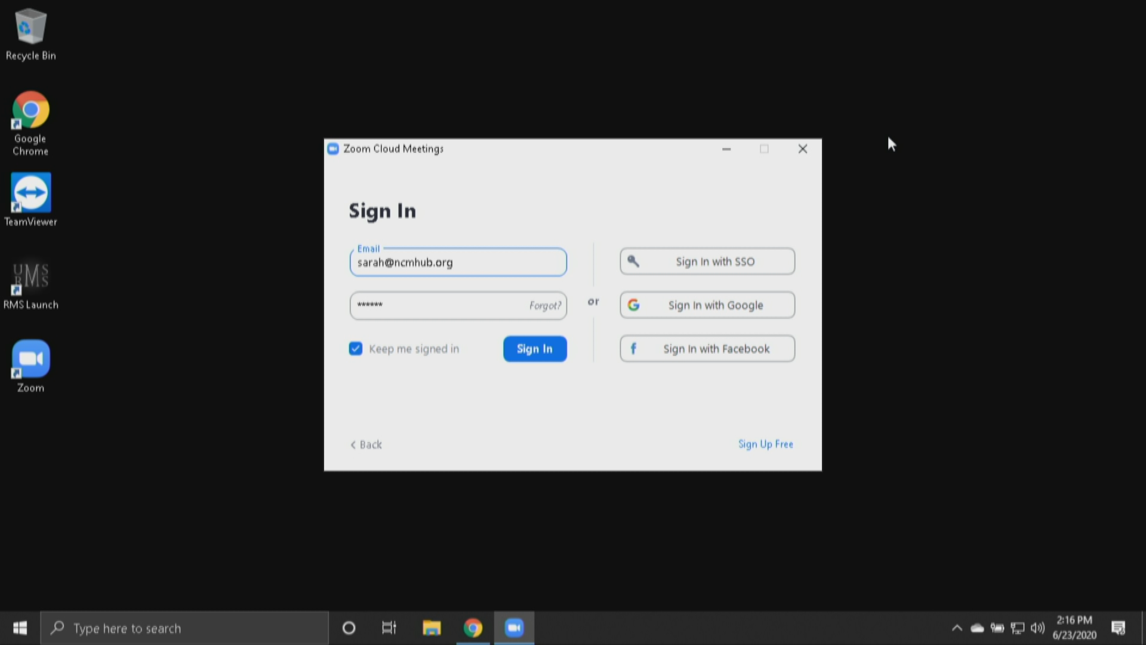Open Cortana circle icon in the taskbar
This screenshot has width=1146, height=645.
pos(349,628)
